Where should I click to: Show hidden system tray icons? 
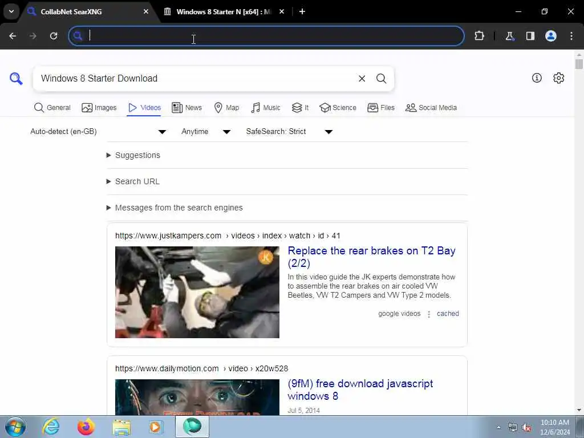point(498,427)
